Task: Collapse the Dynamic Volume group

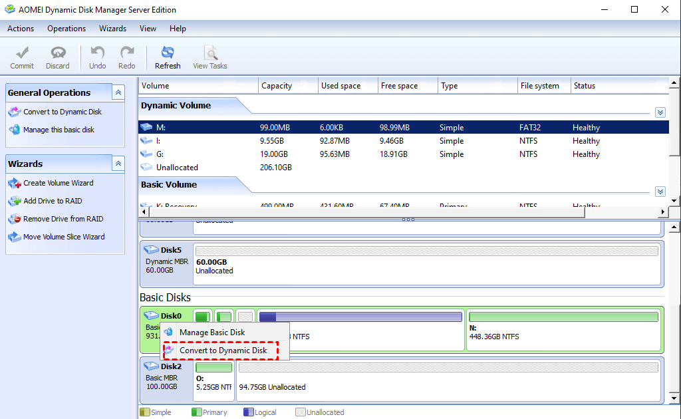Action: tap(660, 112)
